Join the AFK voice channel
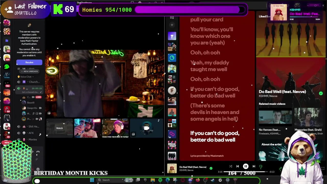The height and width of the screenshot is (184, 327). [x=29, y=133]
